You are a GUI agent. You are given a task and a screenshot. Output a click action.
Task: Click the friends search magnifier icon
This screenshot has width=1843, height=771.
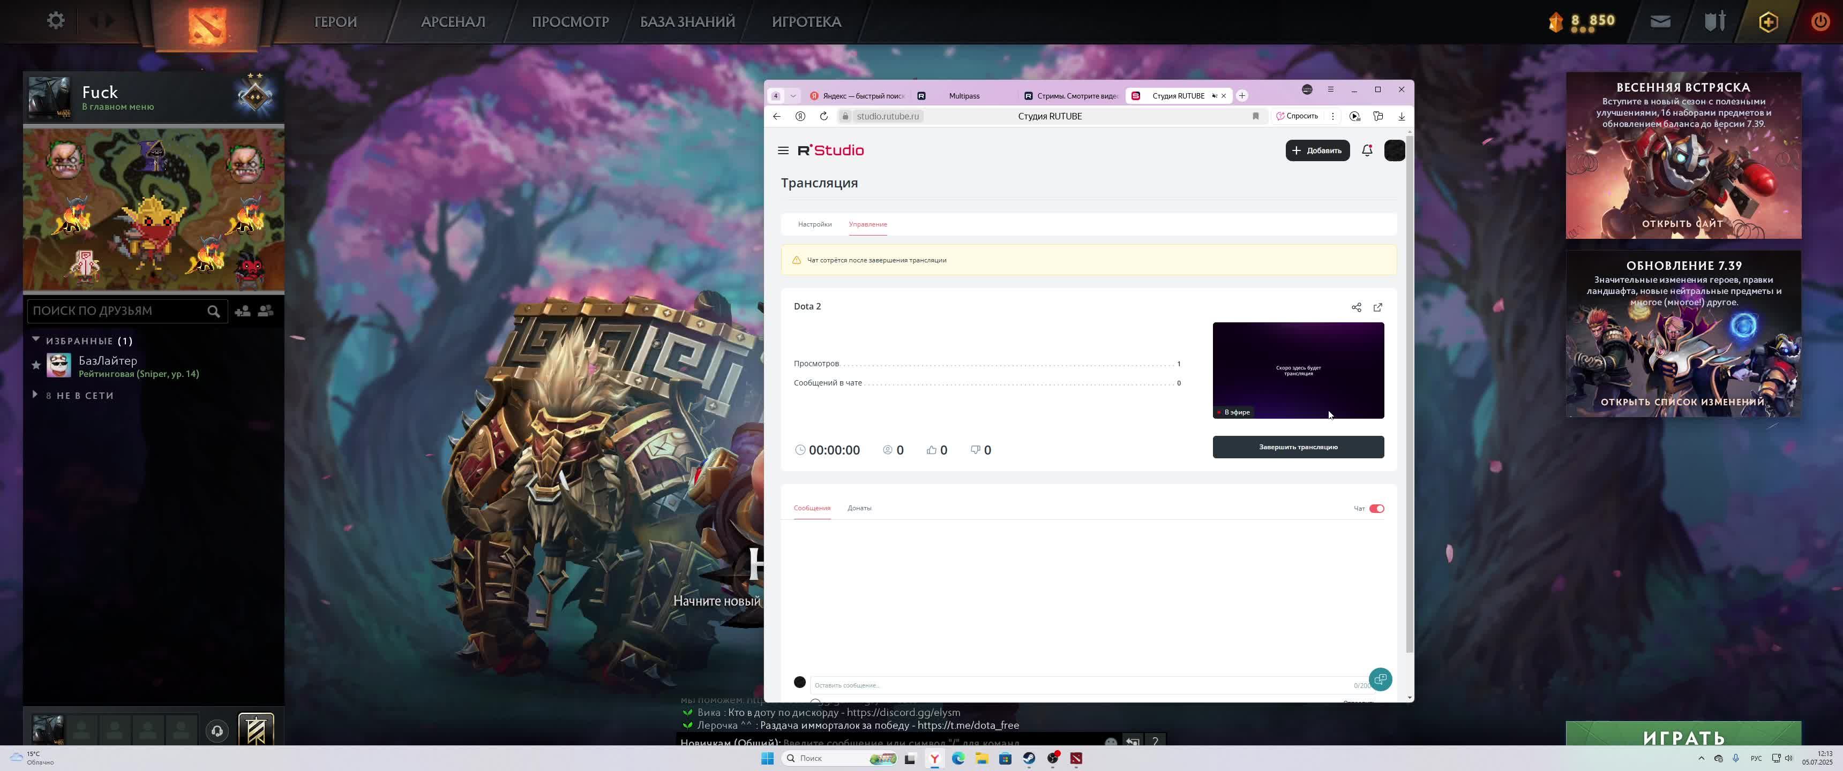[x=213, y=311]
